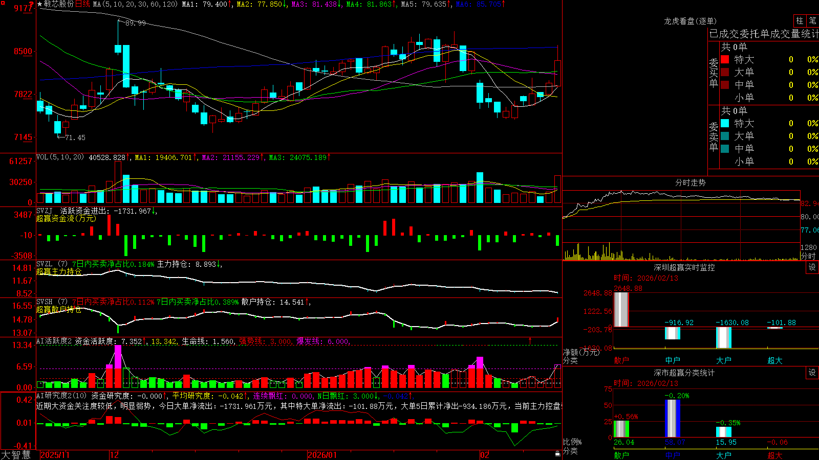Click the AI研究度2(10) indicator label

point(61,396)
